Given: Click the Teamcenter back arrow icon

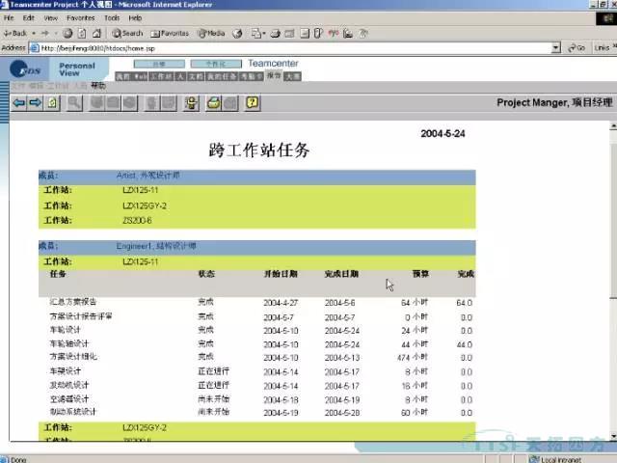Looking at the screenshot, I should 18,102.
